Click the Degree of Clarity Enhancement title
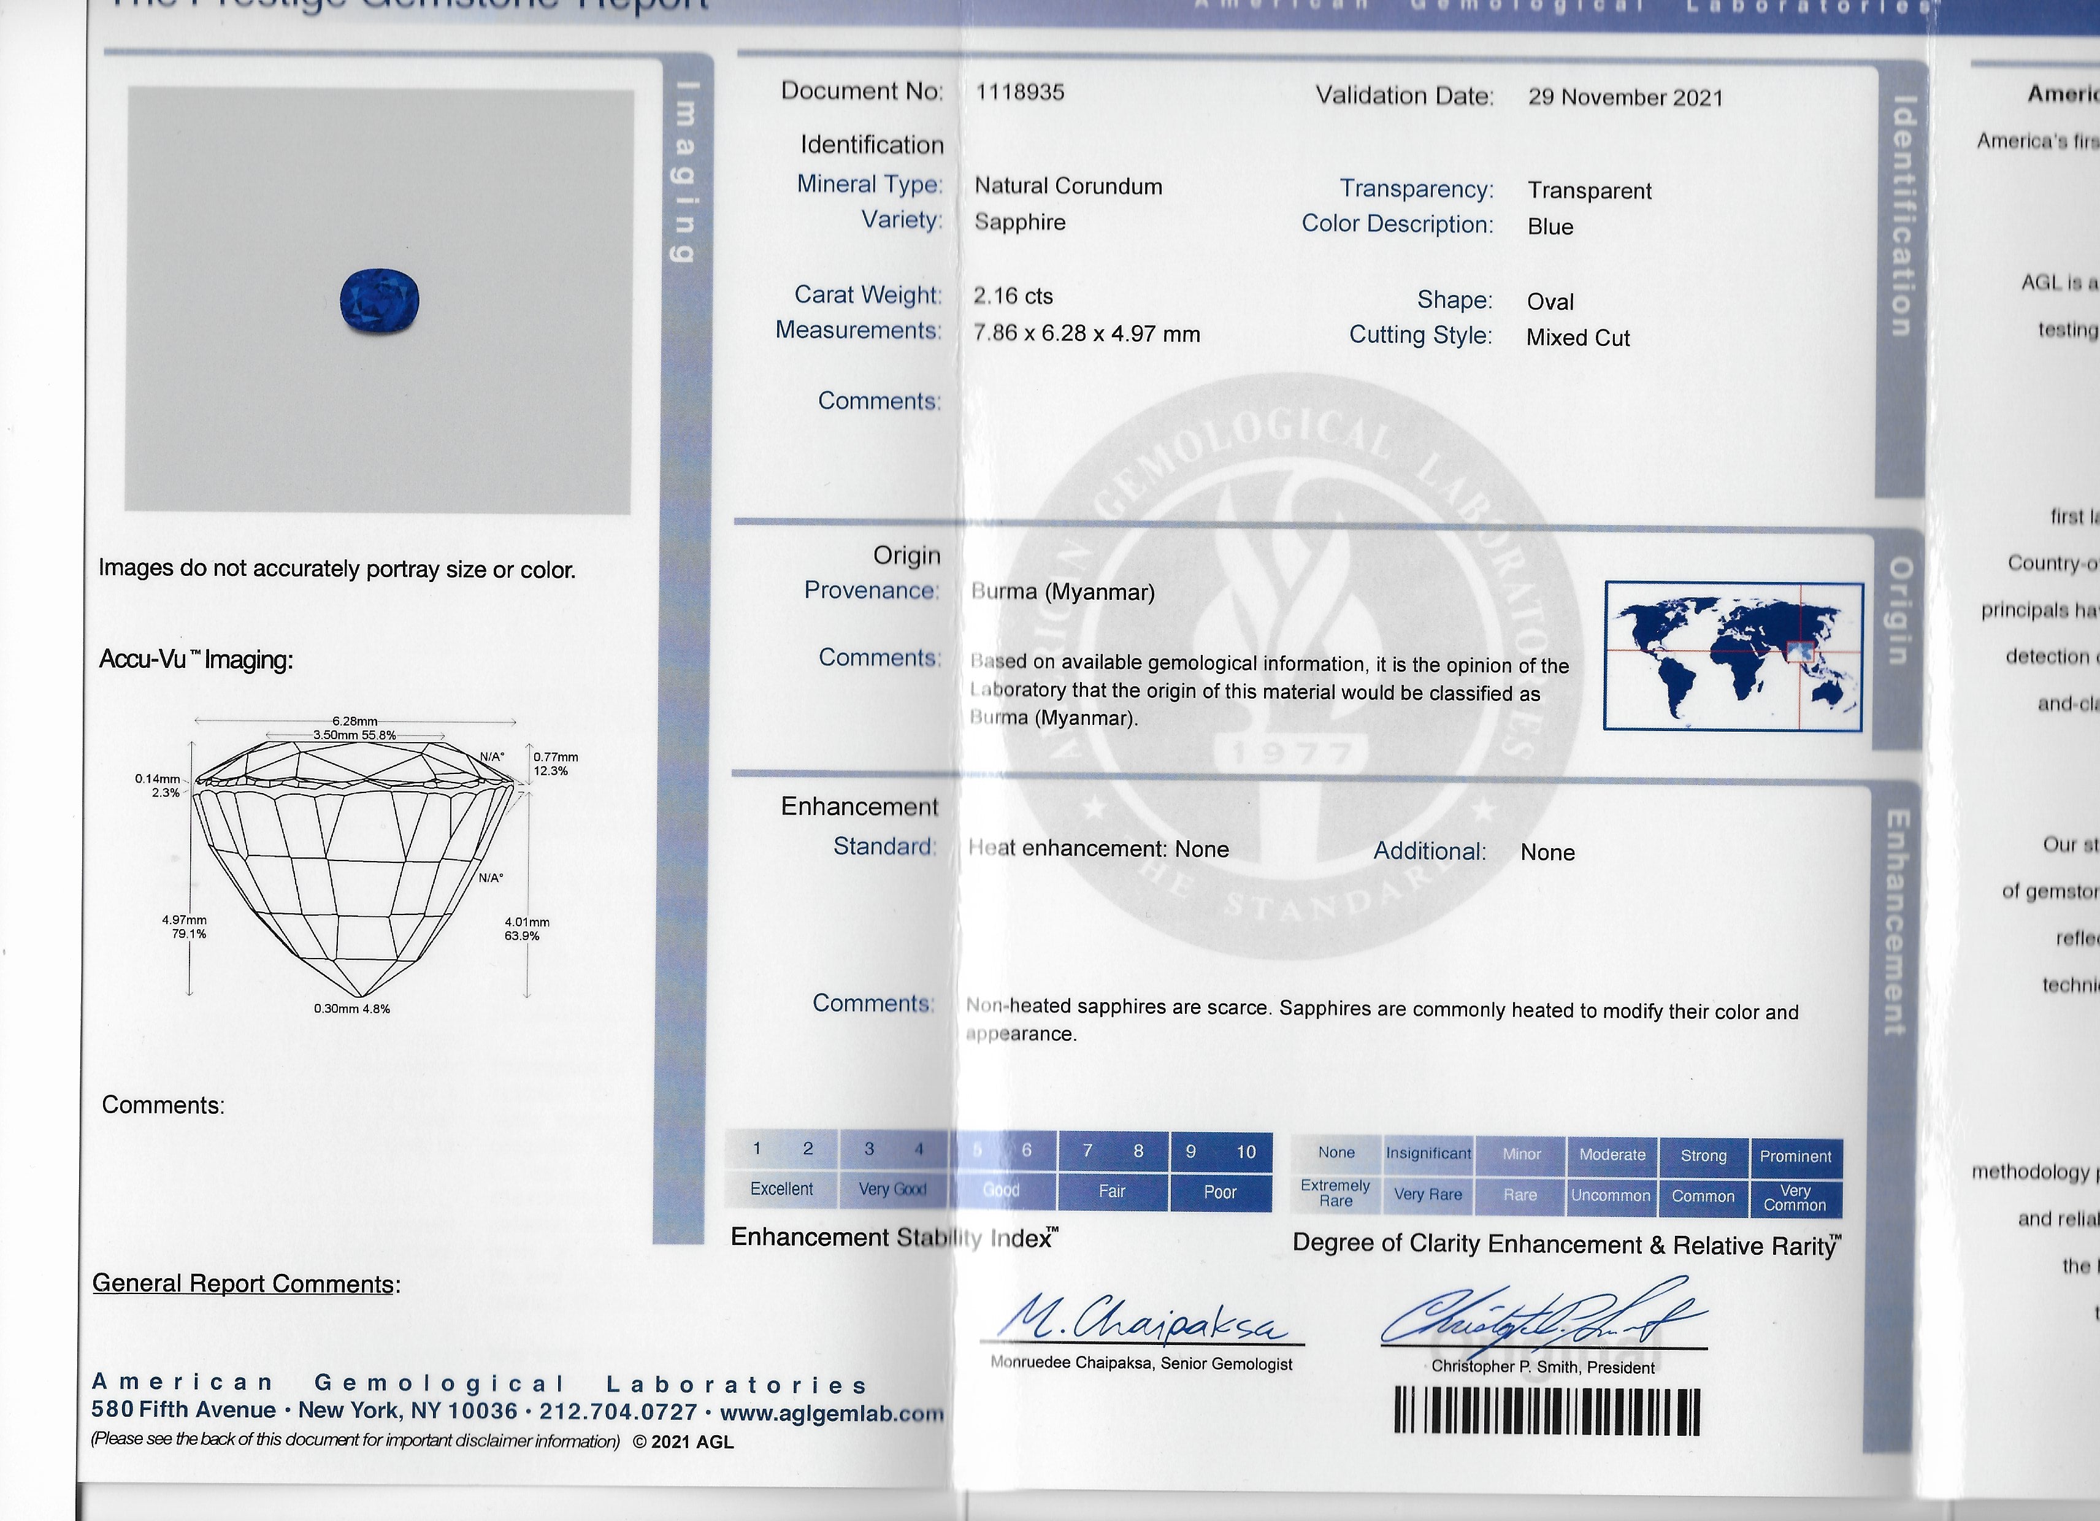Viewport: 2100px width, 1521px height. click(1566, 1244)
